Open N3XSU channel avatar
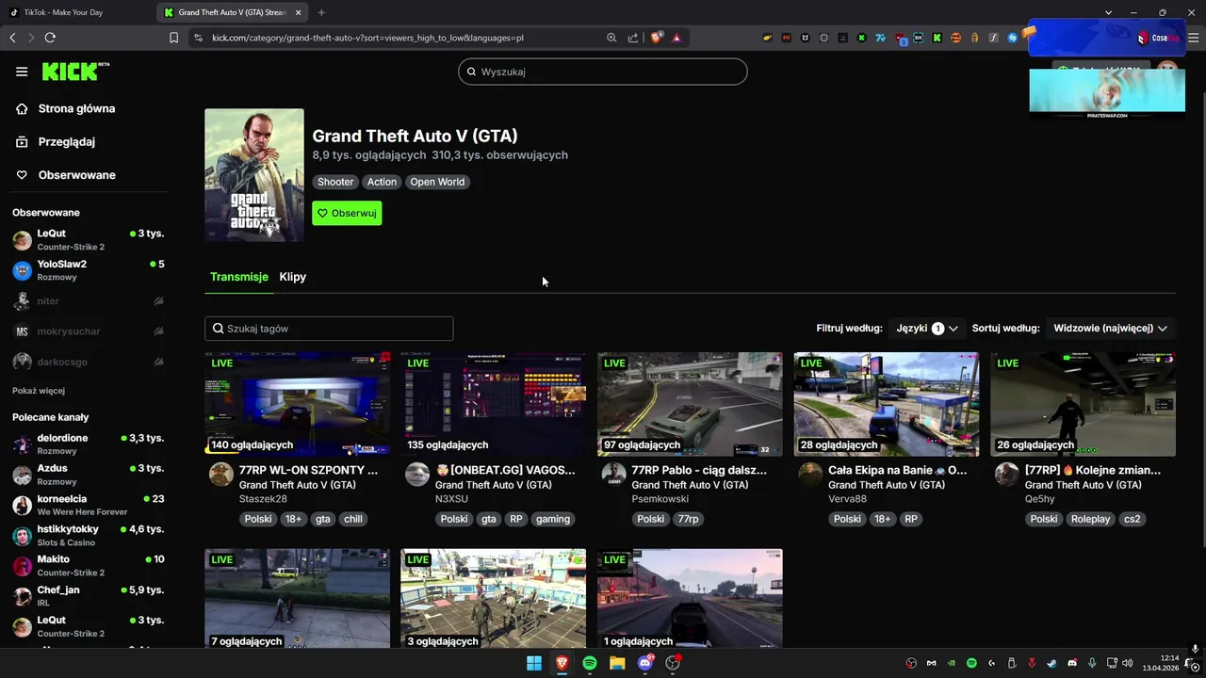 (416, 474)
